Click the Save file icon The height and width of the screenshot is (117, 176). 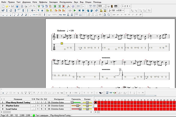pos(13,6)
